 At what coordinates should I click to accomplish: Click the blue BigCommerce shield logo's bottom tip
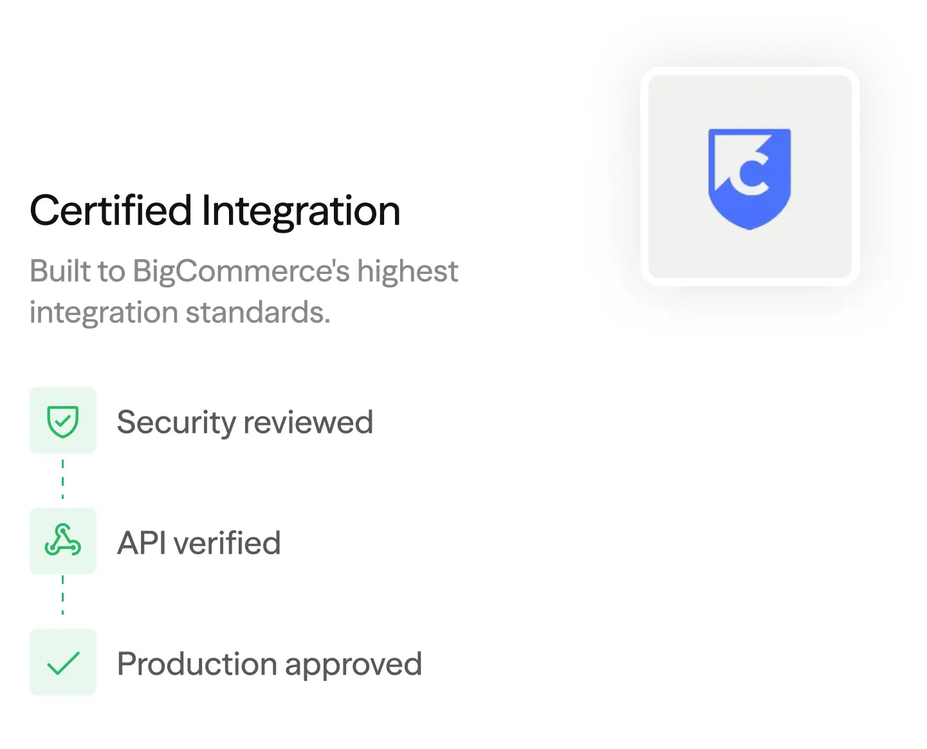click(x=749, y=225)
